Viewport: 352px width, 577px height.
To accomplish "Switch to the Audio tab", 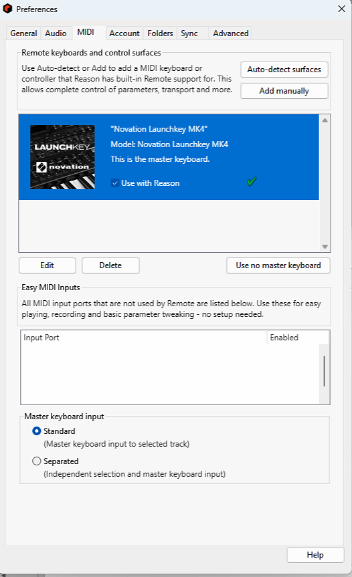I will click(56, 33).
